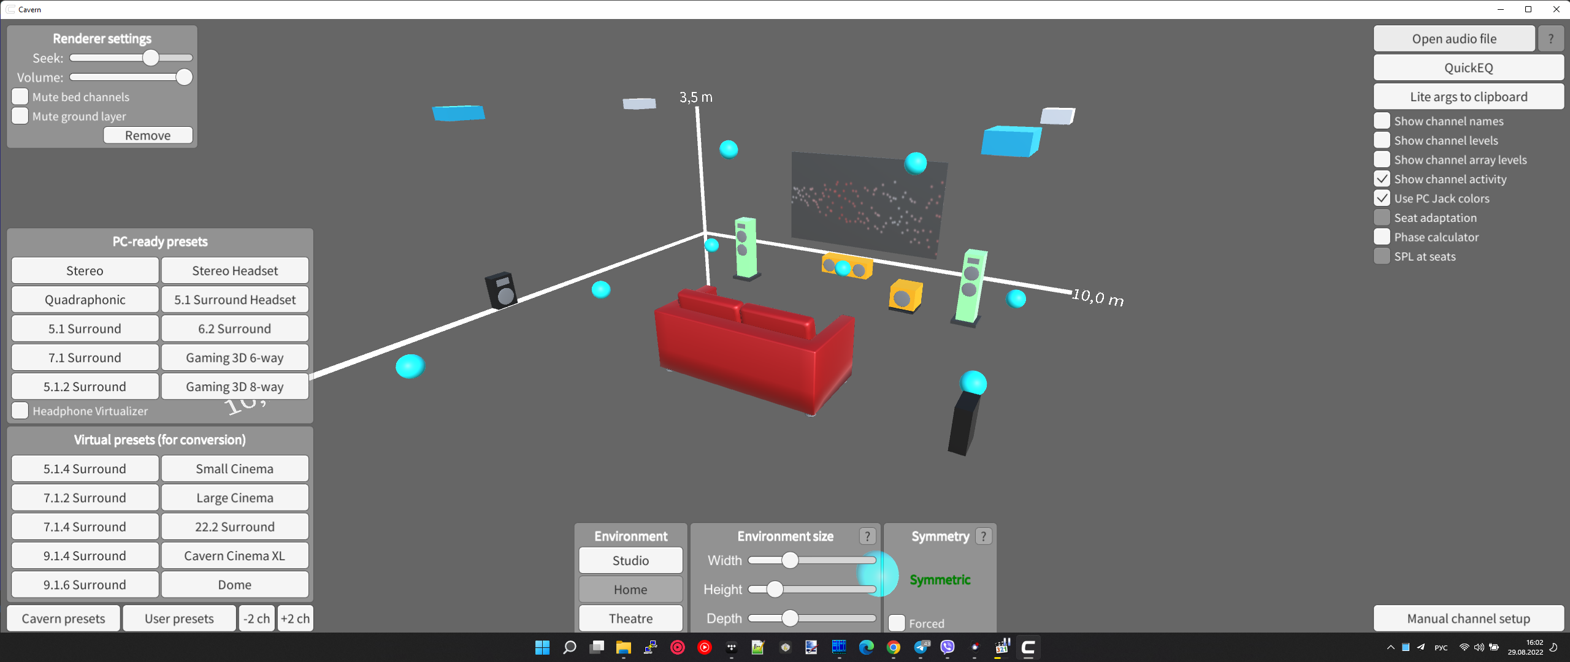Switch to the User presets tab
Screen dimensions: 1570x662
click(179, 618)
